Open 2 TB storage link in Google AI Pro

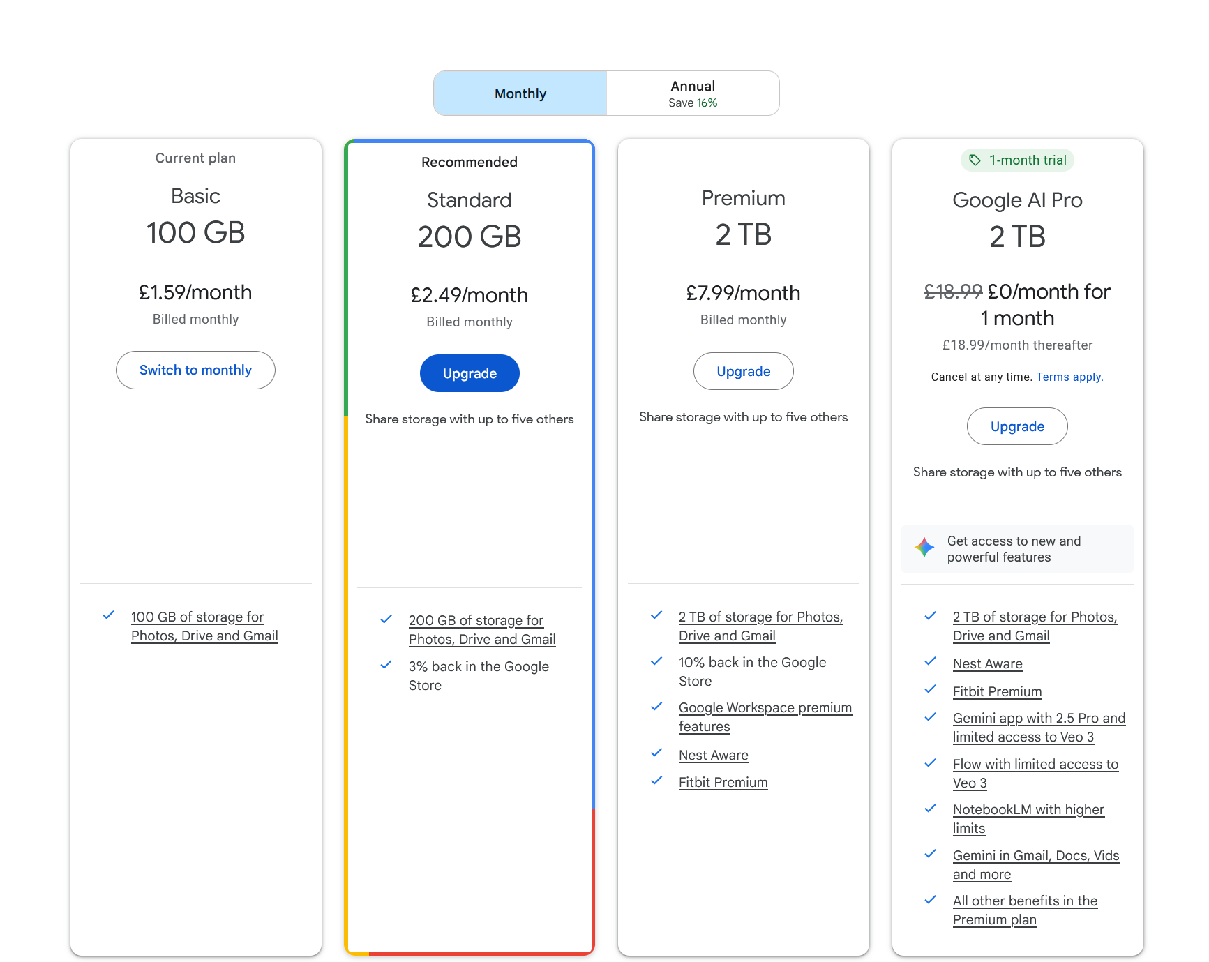pos(1035,626)
